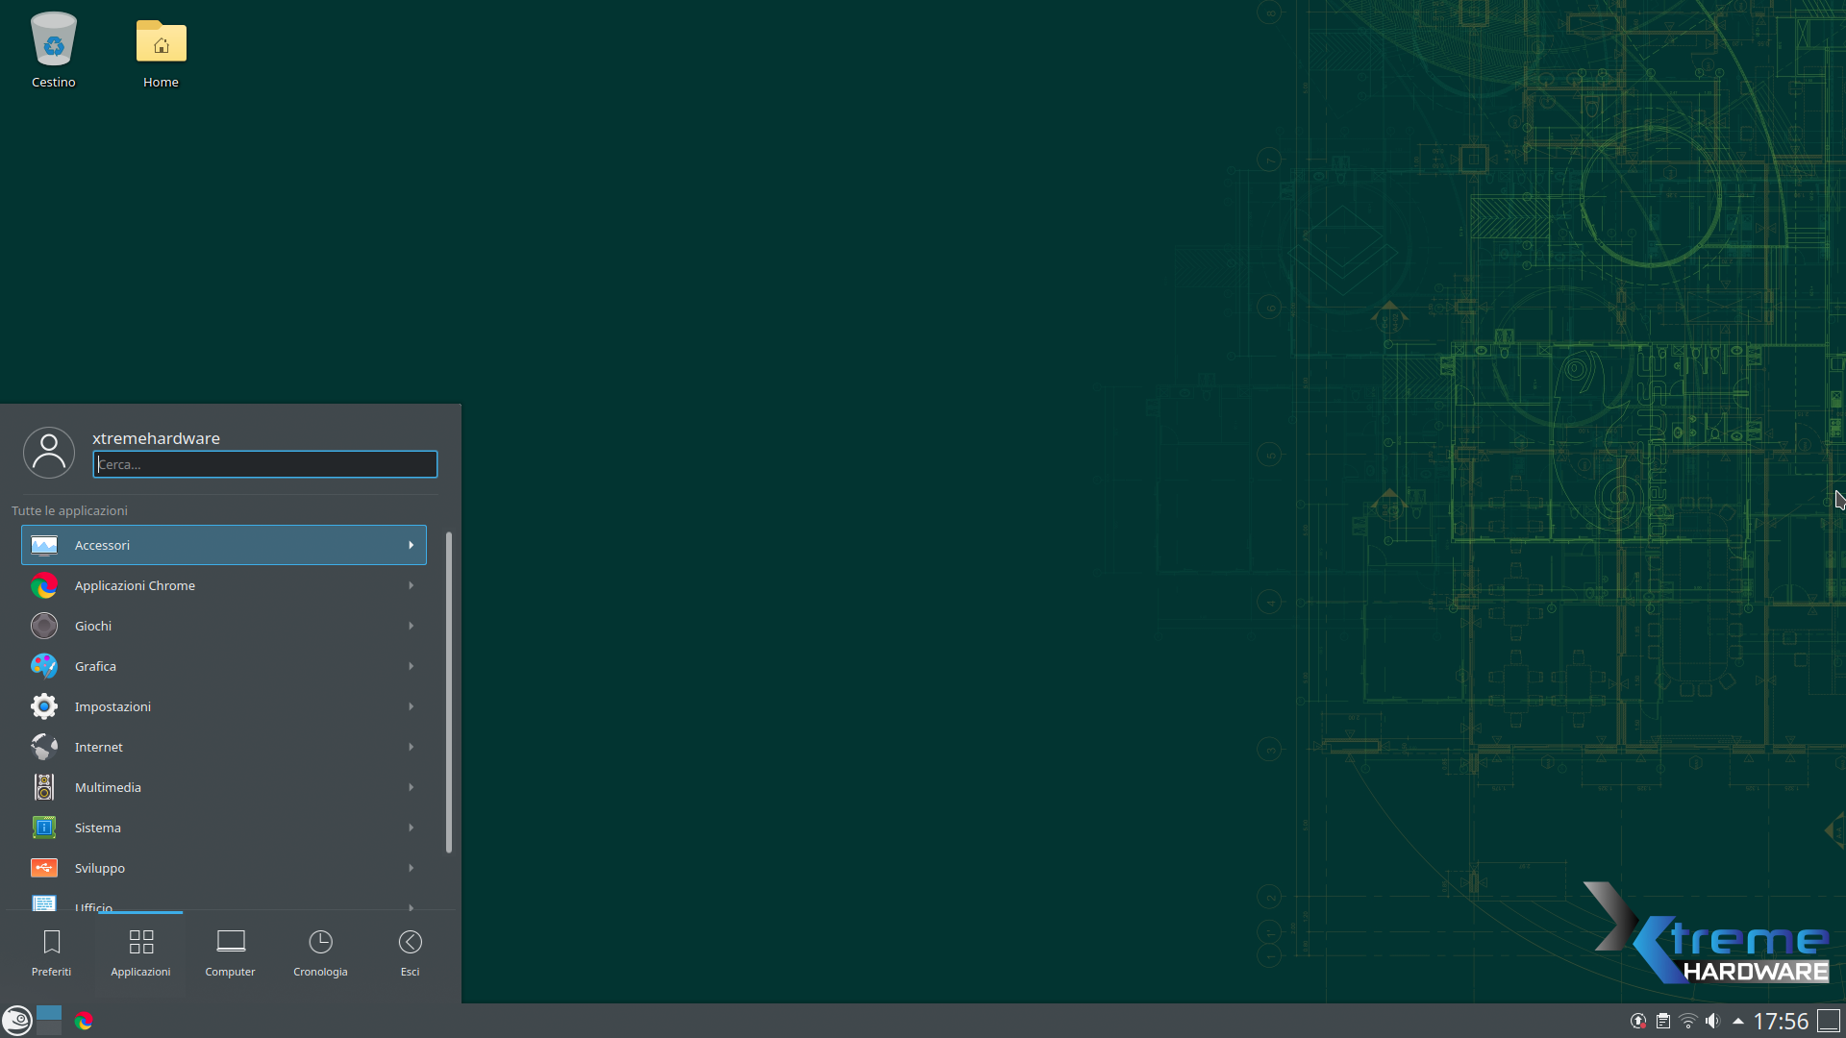Image resolution: width=1846 pixels, height=1038 pixels.
Task: Click the Cerca search field
Action: tap(265, 464)
